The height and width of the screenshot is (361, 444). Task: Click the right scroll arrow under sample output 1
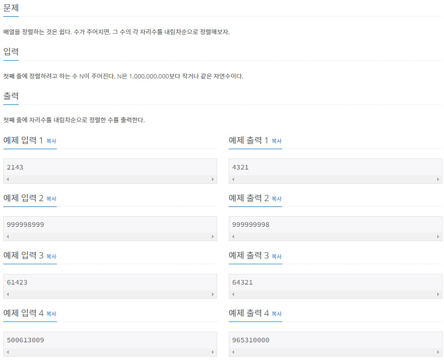tap(438, 179)
